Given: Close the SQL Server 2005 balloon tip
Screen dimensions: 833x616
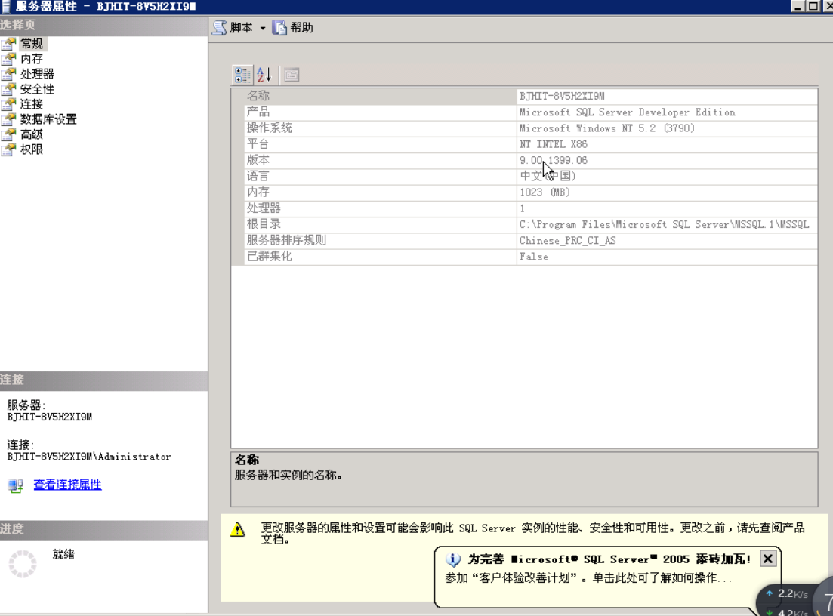Looking at the screenshot, I should pyautogui.click(x=767, y=559).
